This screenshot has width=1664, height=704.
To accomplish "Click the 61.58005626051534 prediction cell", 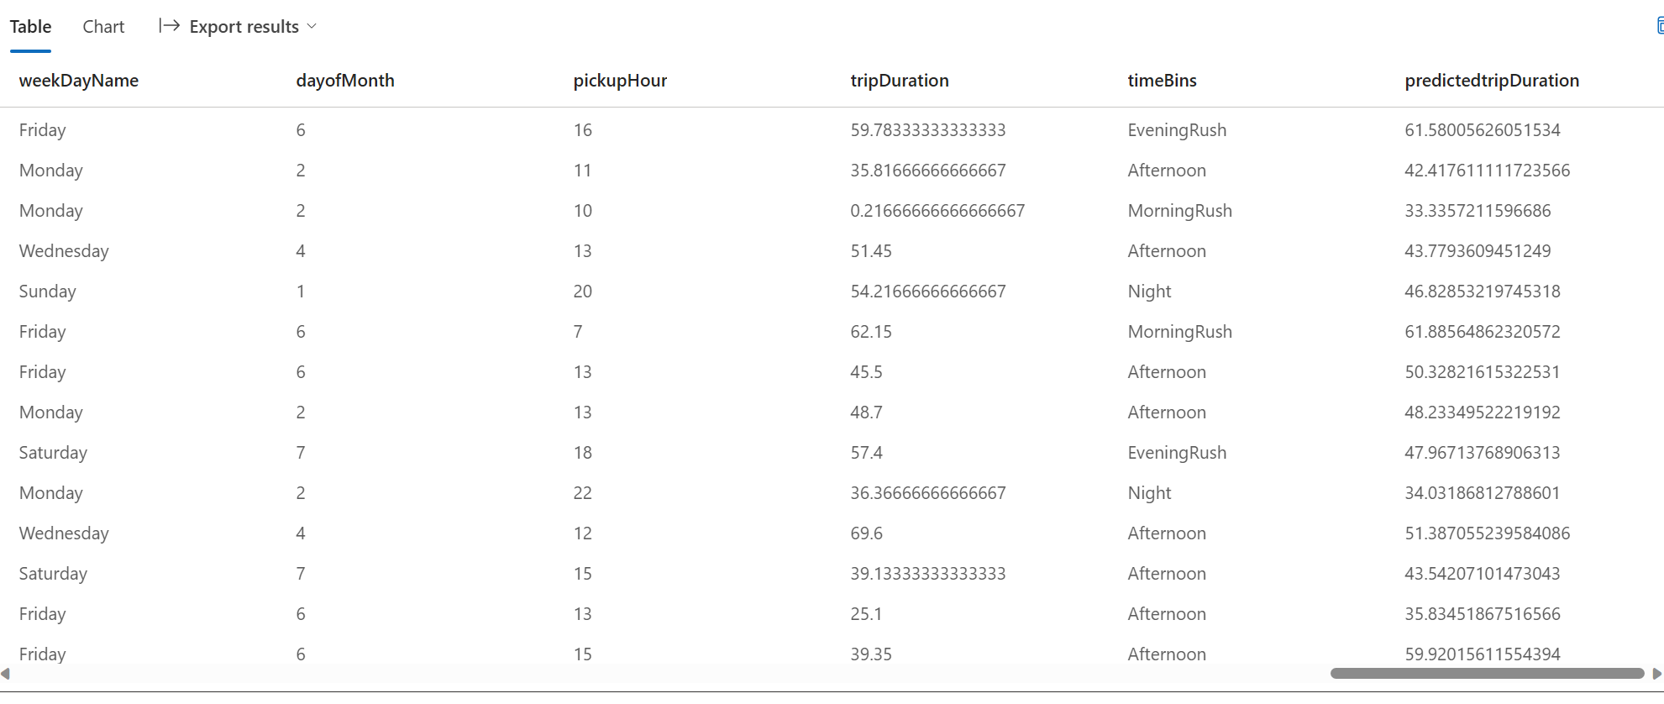I will pos(1483,130).
